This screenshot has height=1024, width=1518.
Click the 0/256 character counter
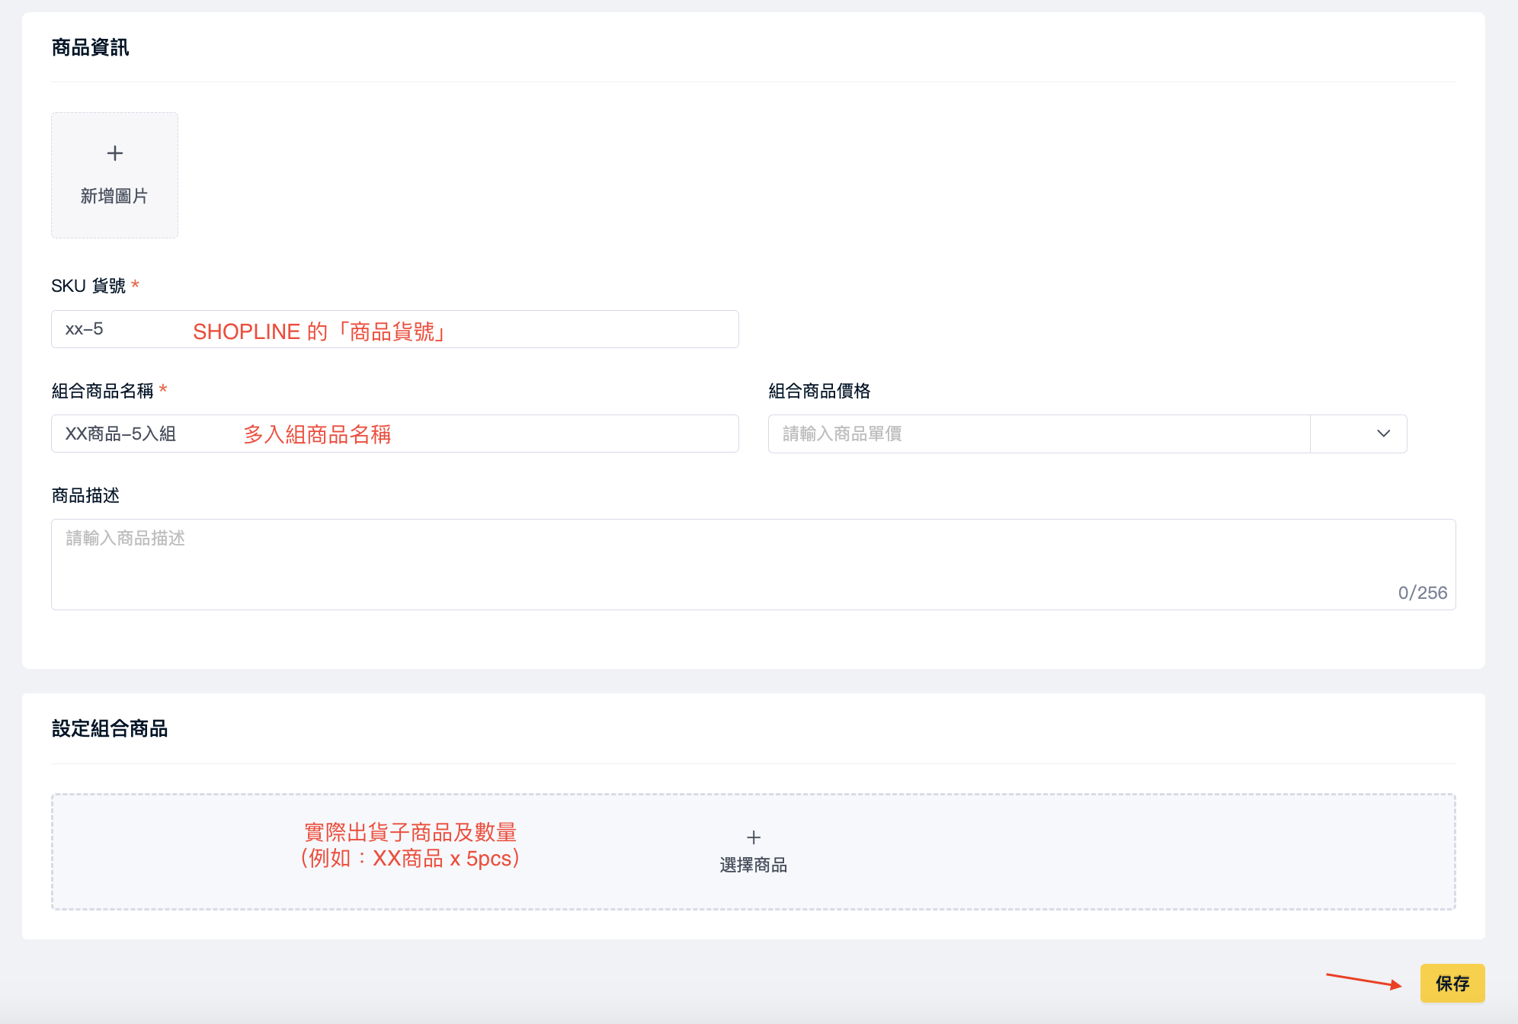coord(1422,593)
